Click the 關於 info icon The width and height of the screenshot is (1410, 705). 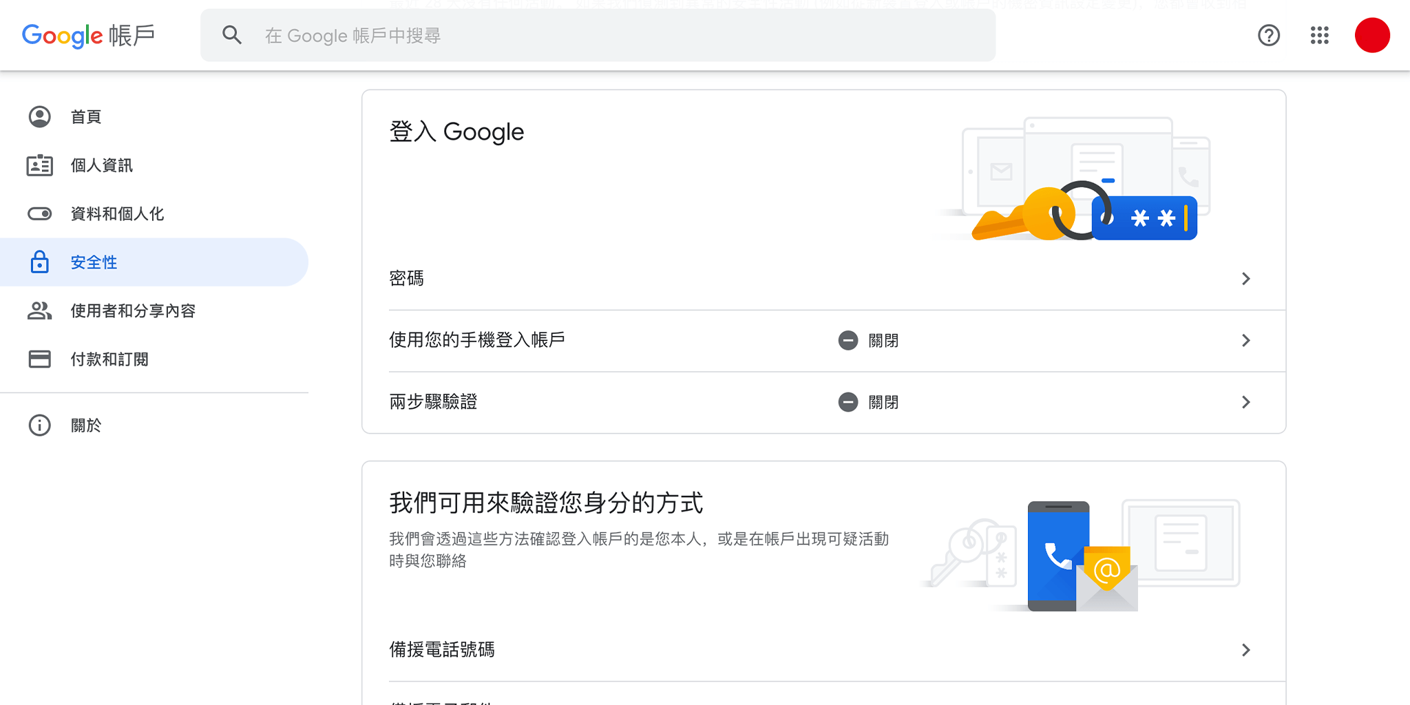[x=40, y=425]
